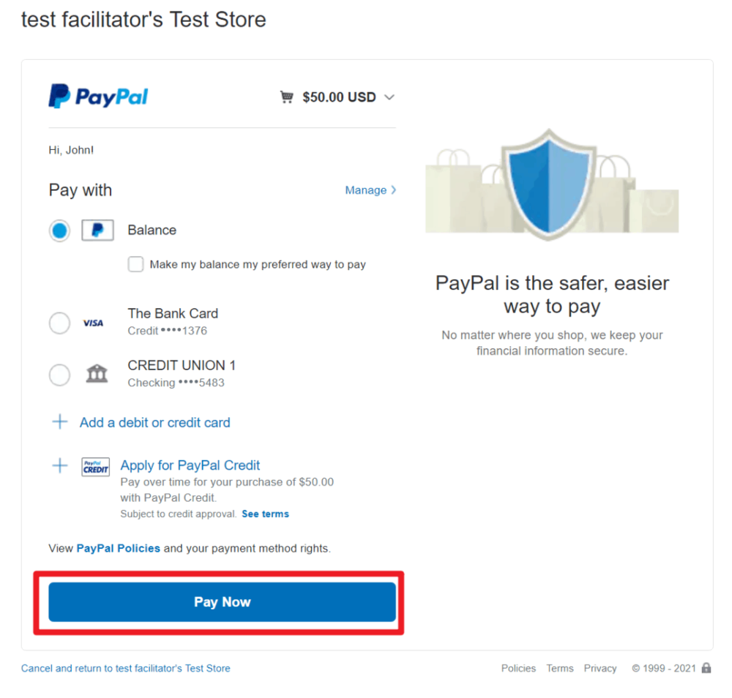The height and width of the screenshot is (698, 732).
Task: Open Apply for PayPal Credit link
Action: pyautogui.click(x=190, y=465)
